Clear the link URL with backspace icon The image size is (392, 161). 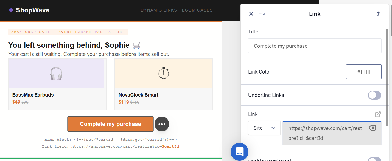tap(372, 128)
